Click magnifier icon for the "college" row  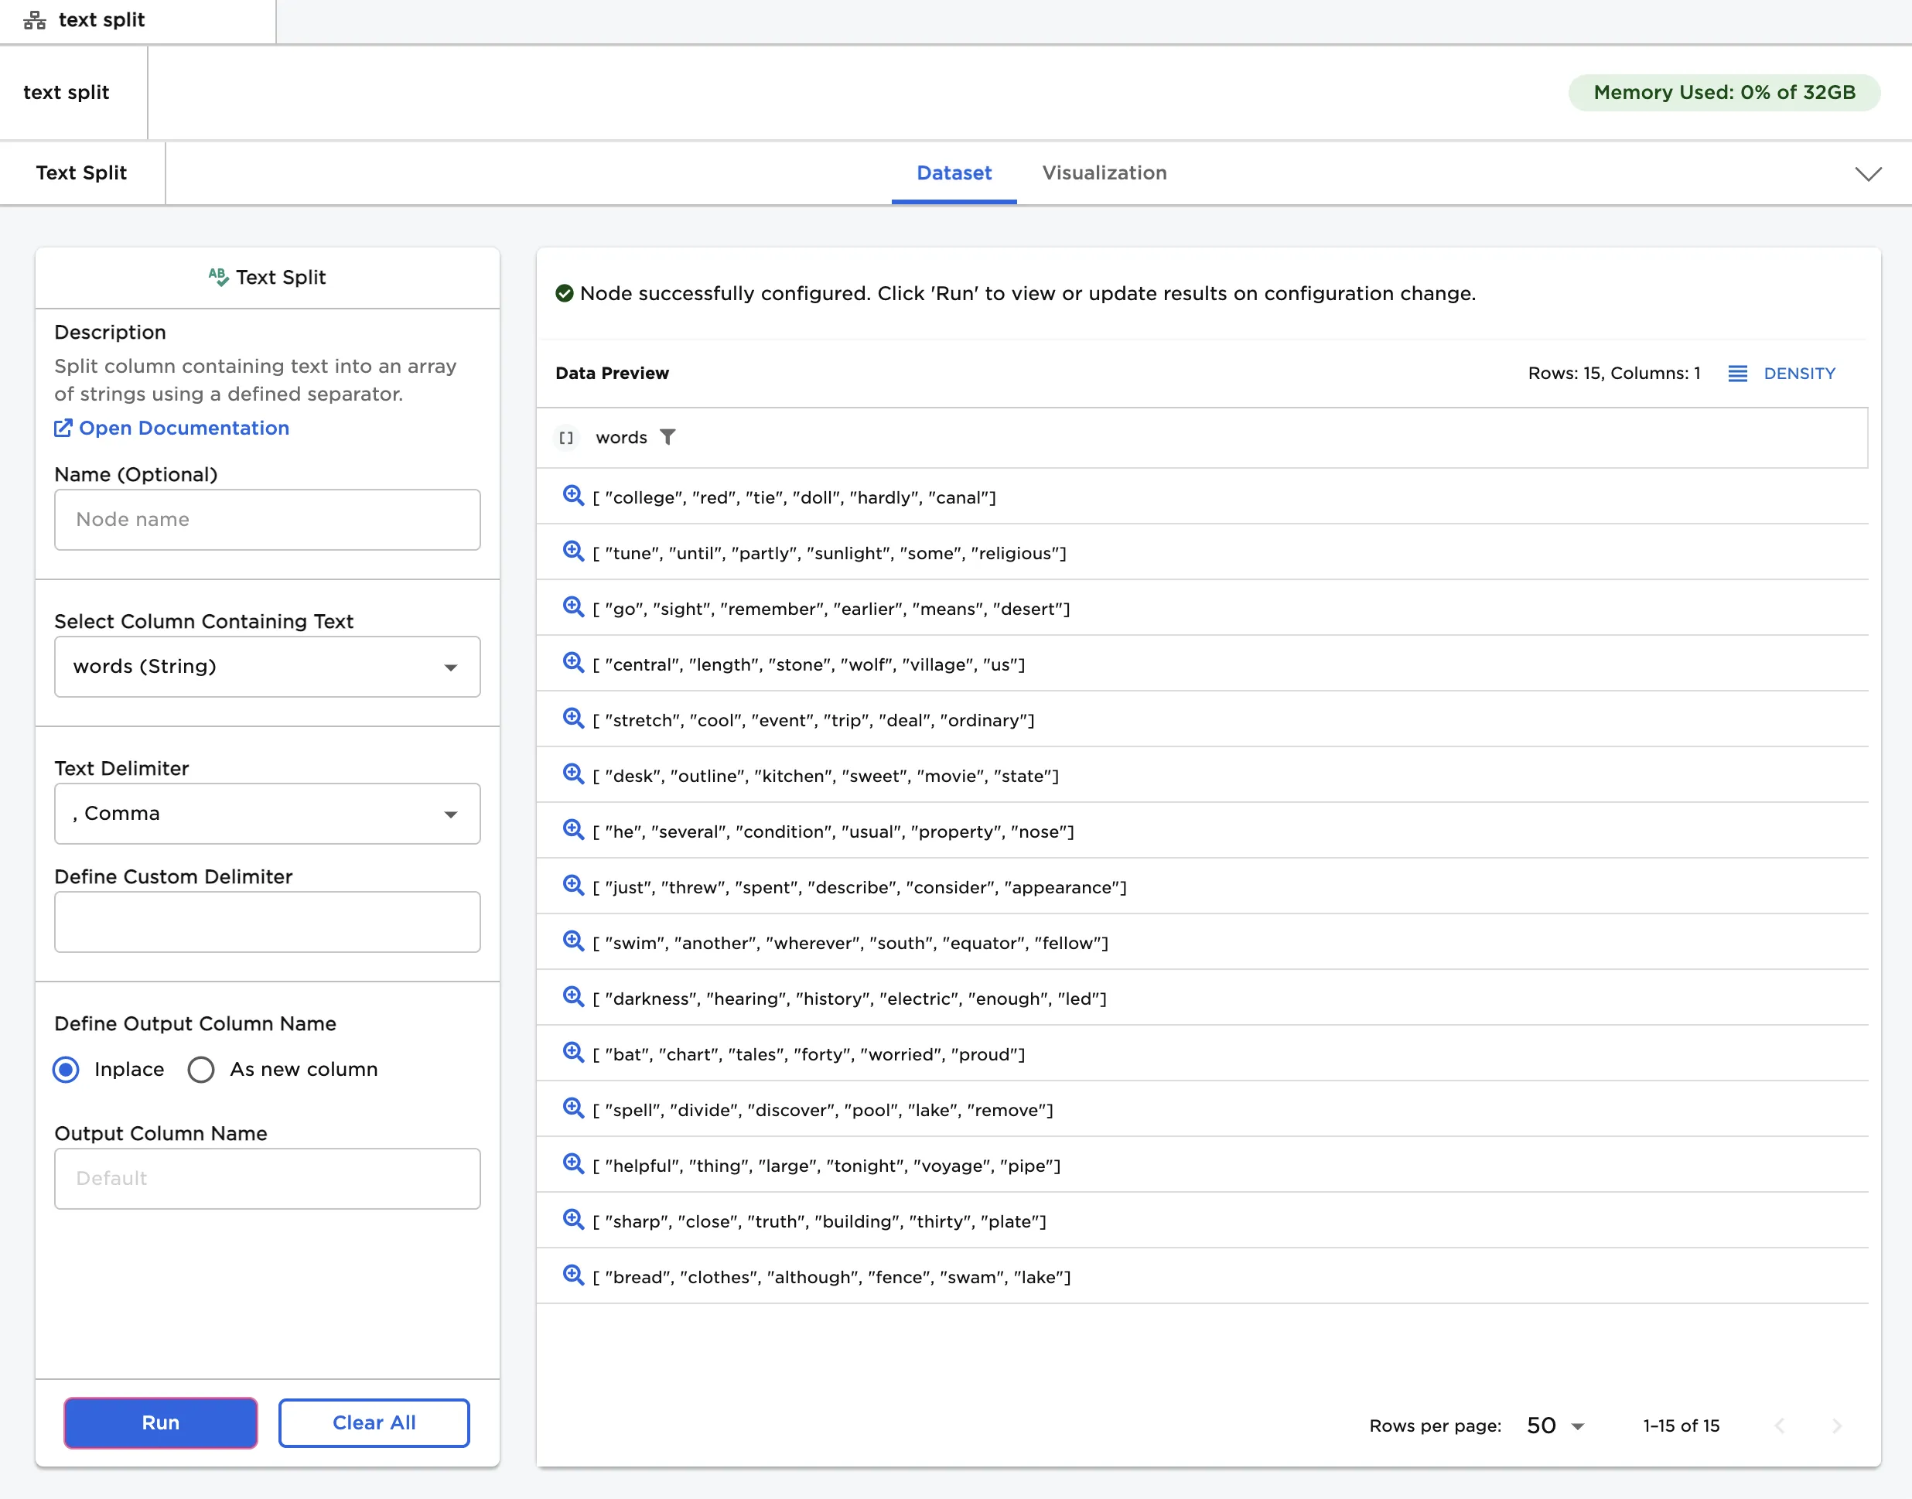pyautogui.click(x=573, y=496)
